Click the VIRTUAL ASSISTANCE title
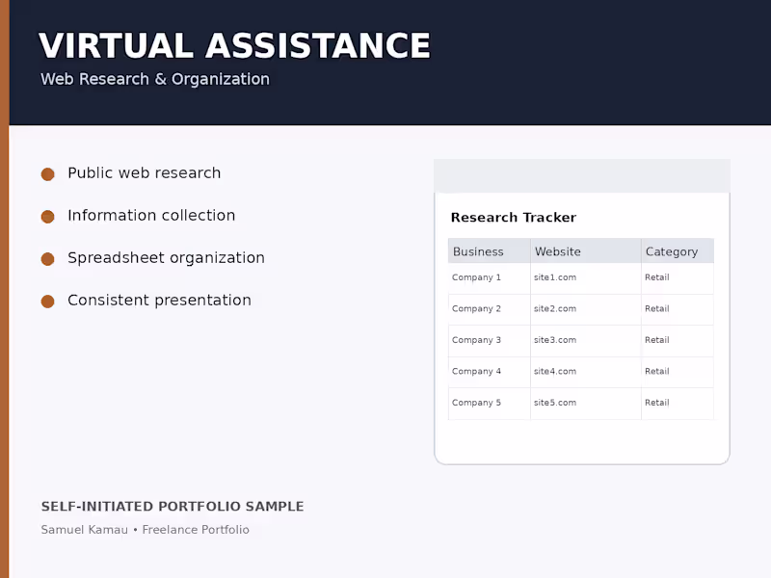This screenshot has height=578, width=771. click(234, 45)
